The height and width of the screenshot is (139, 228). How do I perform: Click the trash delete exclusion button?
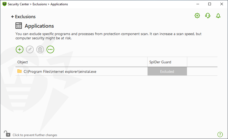[40, 49]
